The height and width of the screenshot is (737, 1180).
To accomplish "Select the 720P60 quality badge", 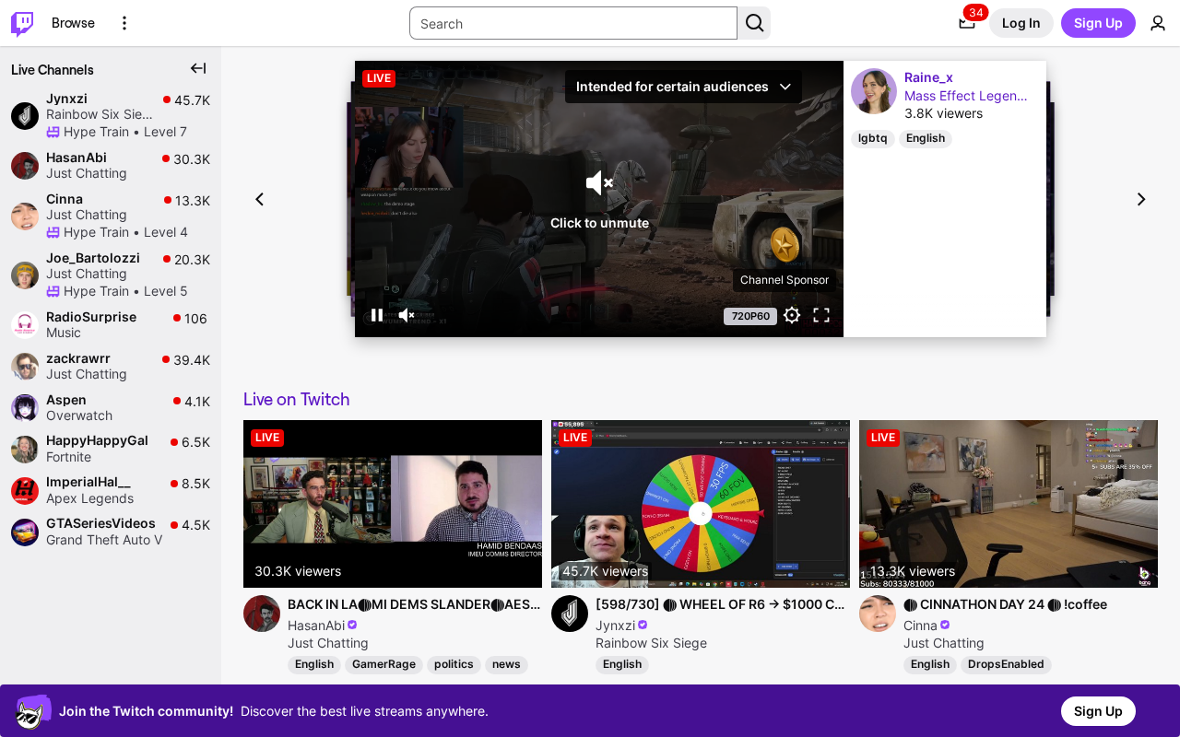I will point(750,316).
